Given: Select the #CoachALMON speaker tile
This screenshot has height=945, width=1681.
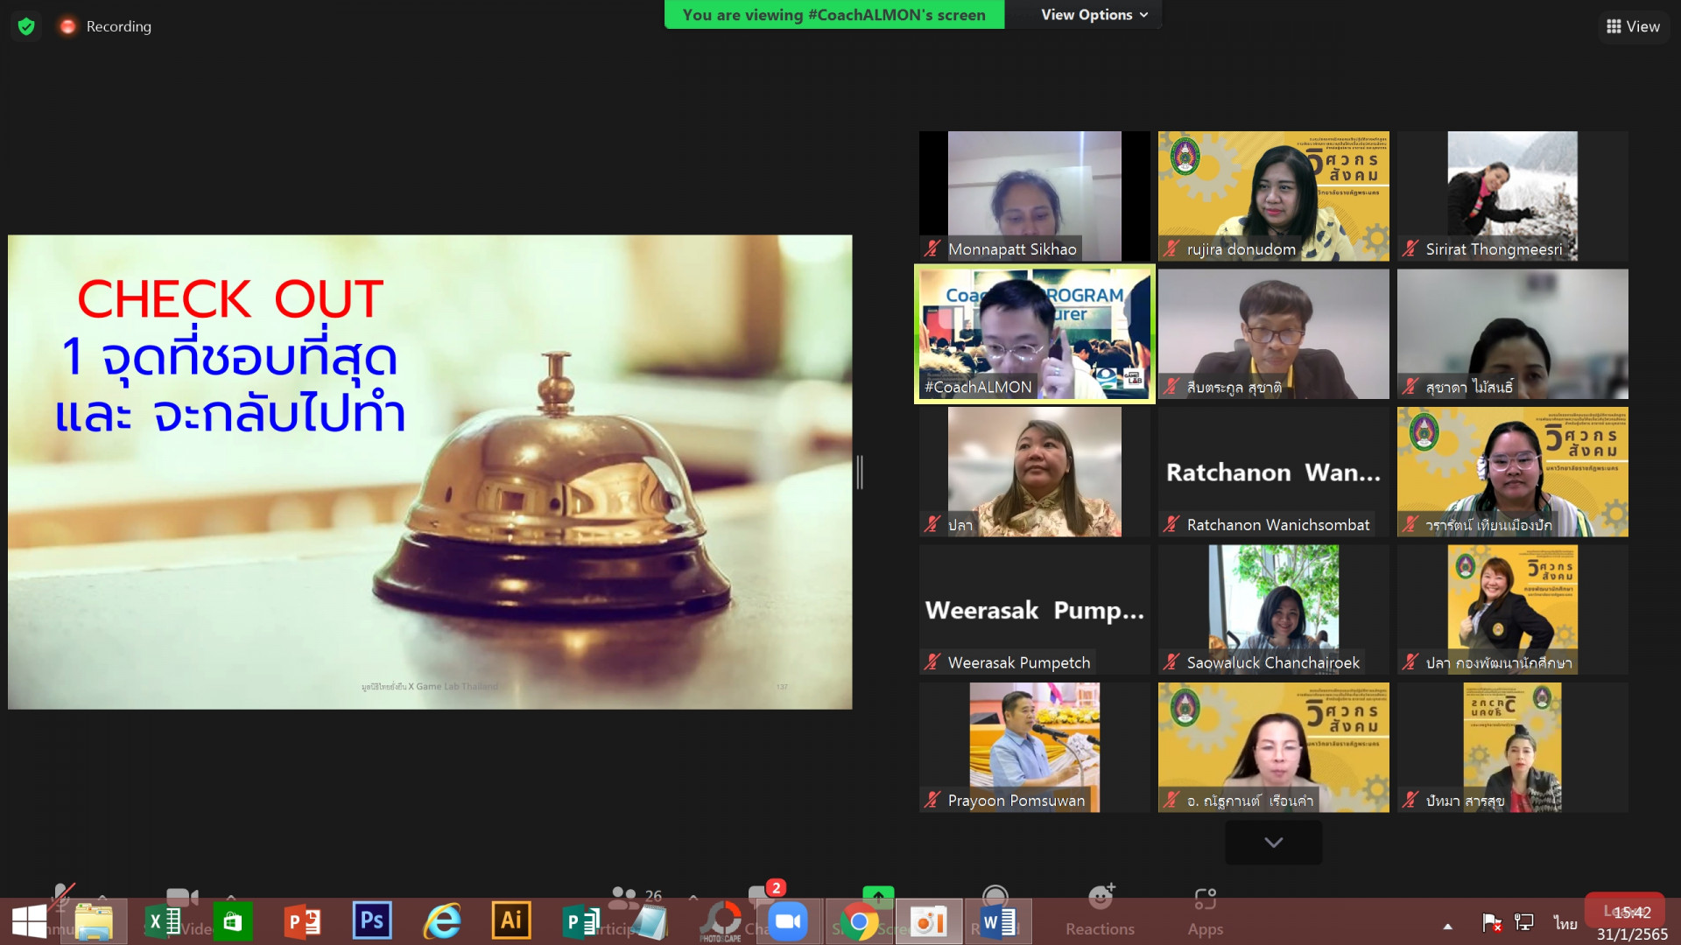Looking at the screenshot, I should click(x=1035, y=334).
